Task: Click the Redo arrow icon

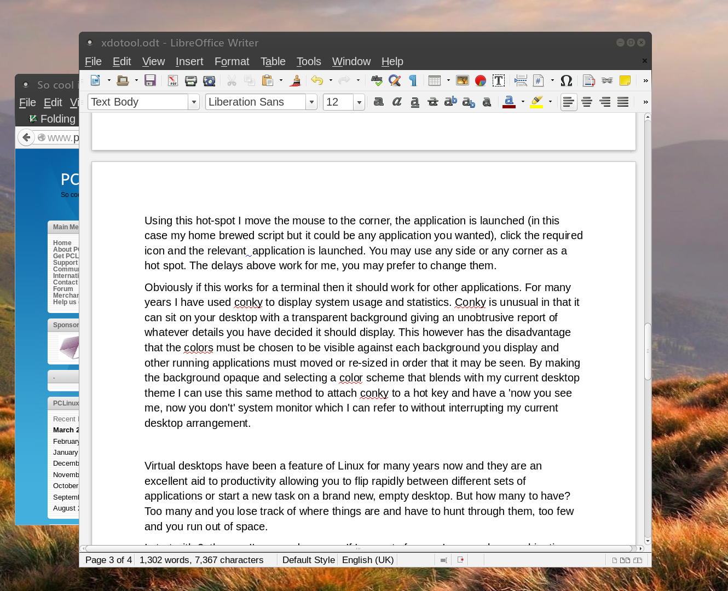Action: pyautogui.click(x=344, y=80)
